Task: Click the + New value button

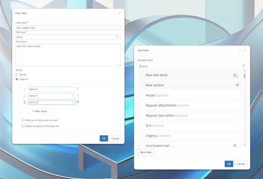Action: [x=39, y=111]
